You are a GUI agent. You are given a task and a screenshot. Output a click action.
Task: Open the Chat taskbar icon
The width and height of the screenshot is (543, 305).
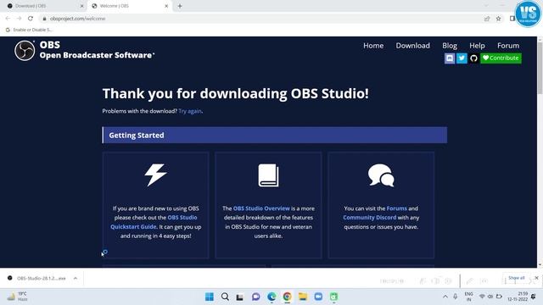tap(255, 297)
